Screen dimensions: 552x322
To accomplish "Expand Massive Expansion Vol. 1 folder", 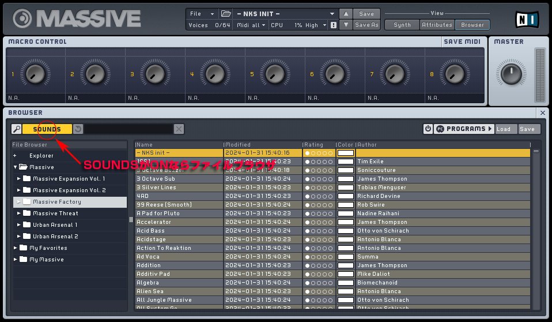I will pos(19,179).
